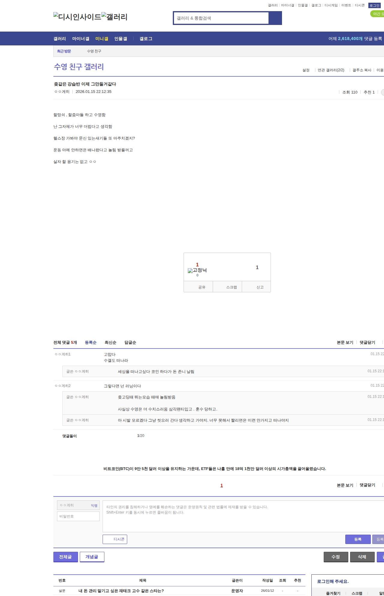The width and height of the screenshot is (384, 596).
Task: Open survey post about 재테크 고수 스타
Action: click(x=121, y=591)
